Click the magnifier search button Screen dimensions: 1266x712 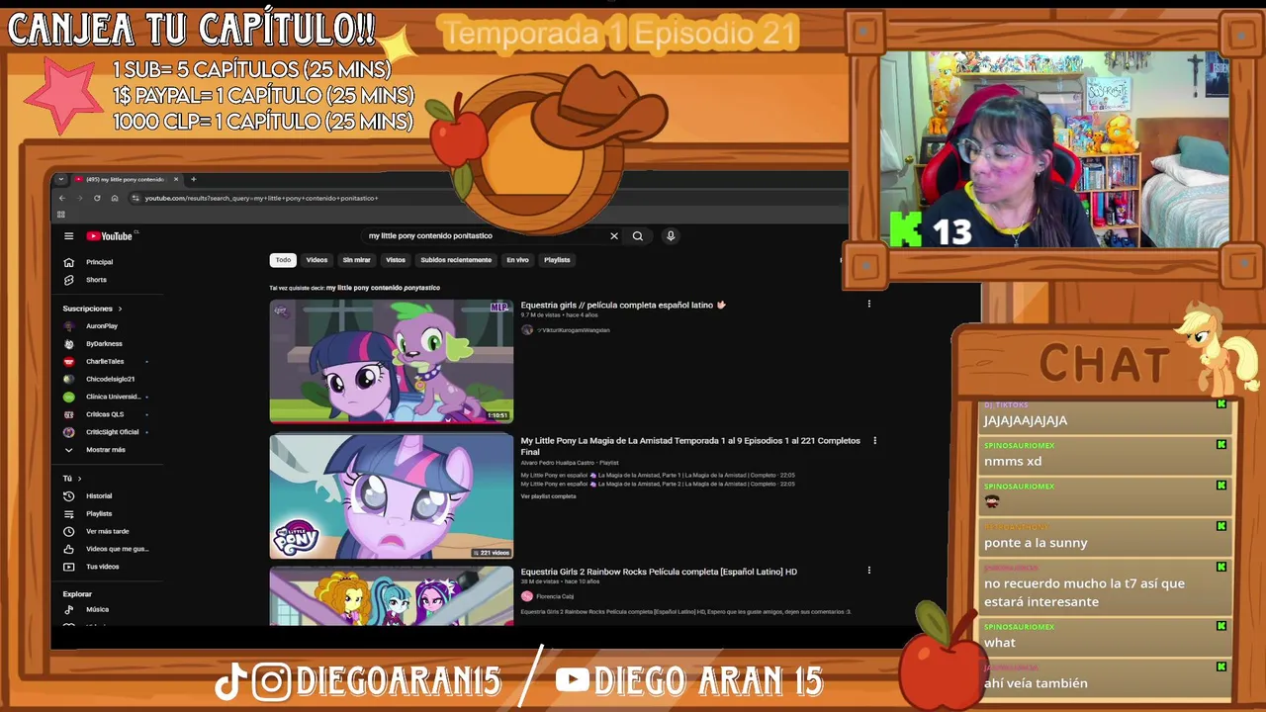[x=638, y=236]
